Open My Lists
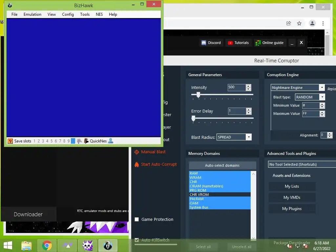The height and width of the screenshot is (252, 336). [x=292, y=186]
